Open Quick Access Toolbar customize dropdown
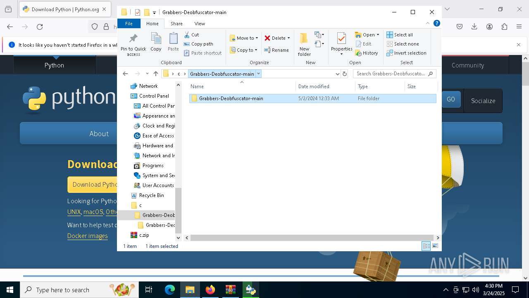The image size is (529, 298). pyautogui.click(x=154, y=12)
